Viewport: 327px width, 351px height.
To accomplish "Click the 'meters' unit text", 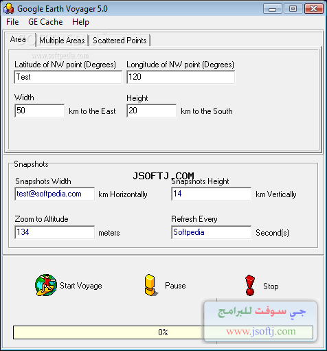I will (x=109, y=233).
